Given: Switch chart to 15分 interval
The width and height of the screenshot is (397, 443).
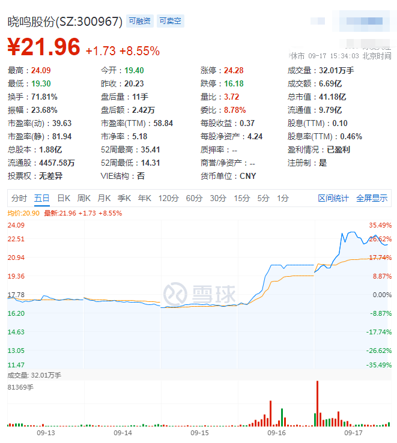Looking at the screenshot, I should (242, 198).
